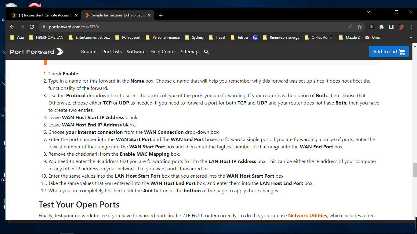This screenshot has height=234, width=417.
Task: Click the scrollbar down arrow
Action: (x=415, y=218)
